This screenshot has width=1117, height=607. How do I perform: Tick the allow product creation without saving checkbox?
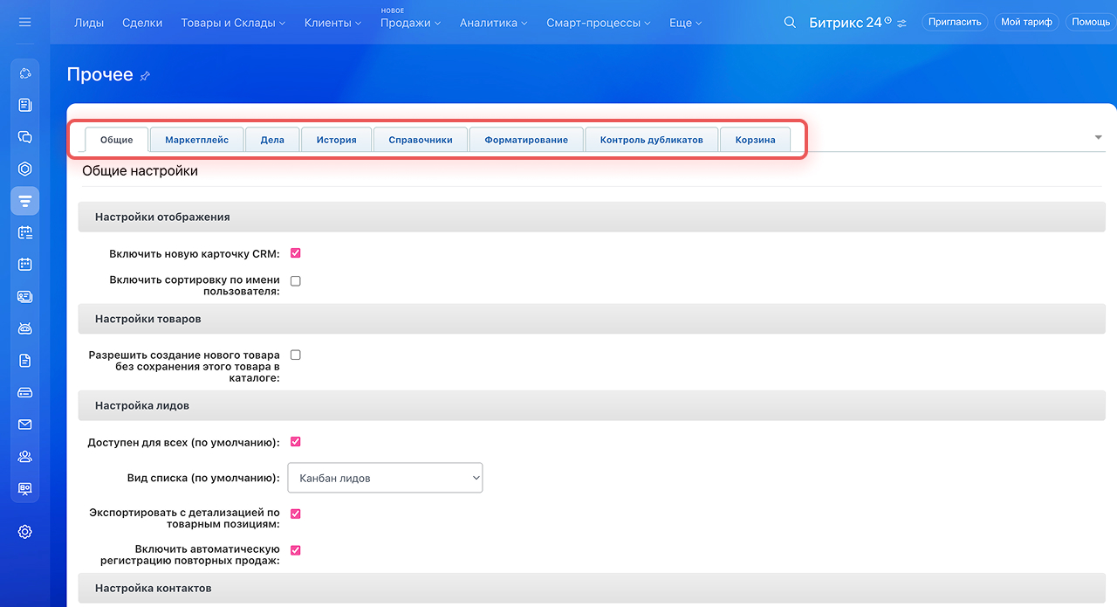296,355
